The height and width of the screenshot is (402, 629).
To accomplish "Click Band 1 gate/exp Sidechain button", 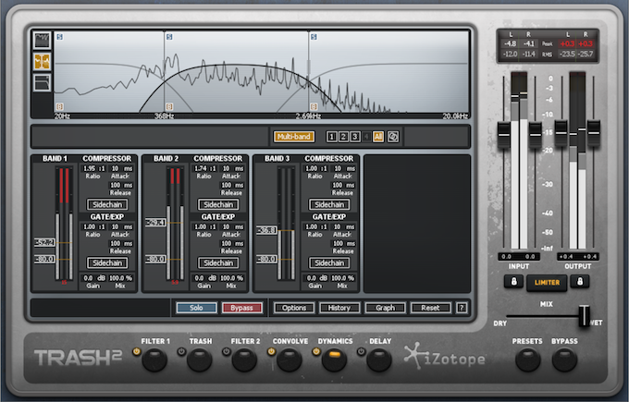I will click(107, 263).
